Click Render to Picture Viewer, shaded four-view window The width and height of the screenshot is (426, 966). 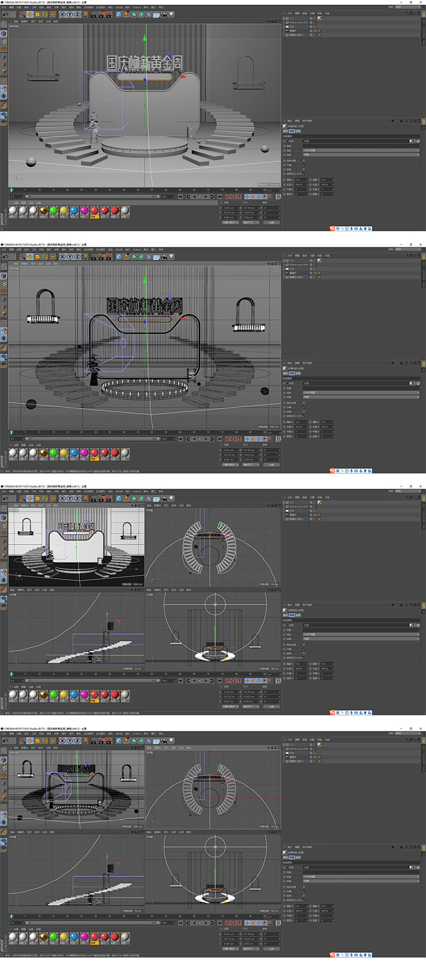coord(101,498)
